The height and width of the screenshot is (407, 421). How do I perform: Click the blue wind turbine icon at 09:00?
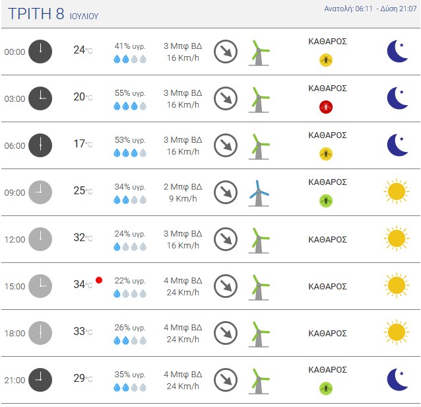pyautogui.click(x=259, y=192)
